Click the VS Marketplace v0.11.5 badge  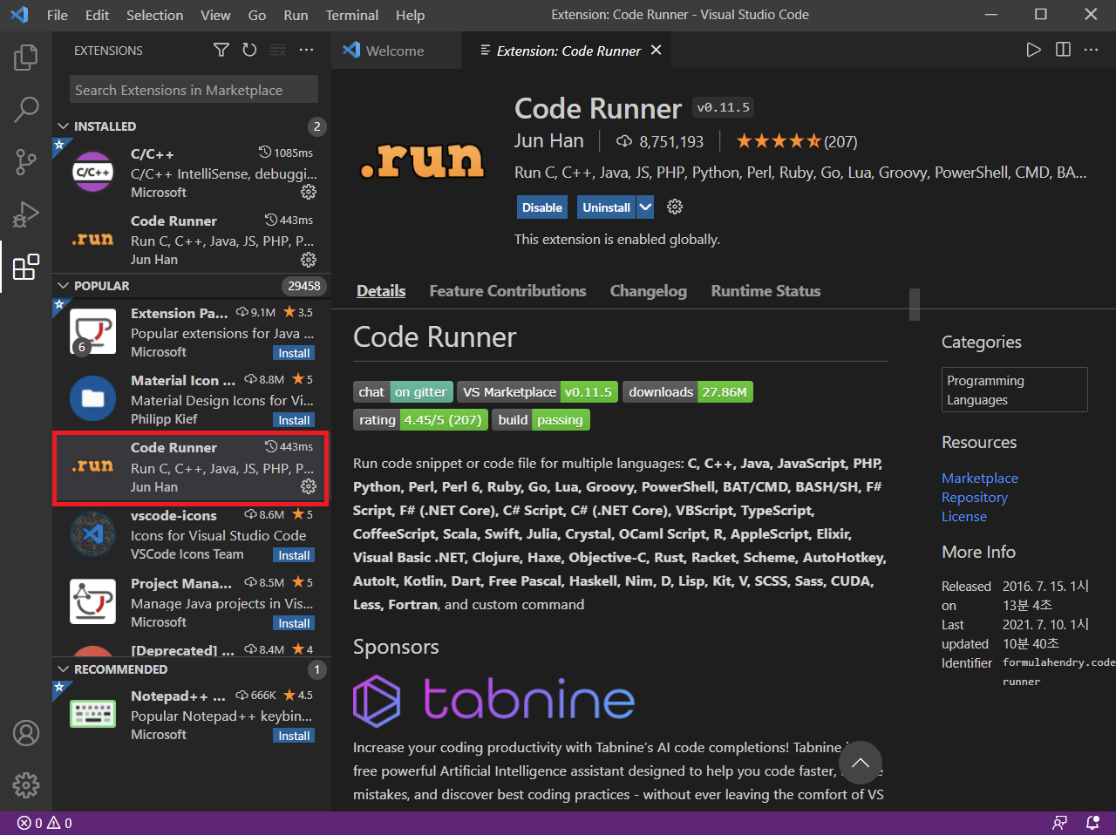tap(538, 392)
